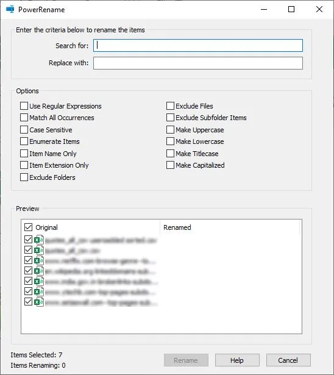Click the PowerRename app icon in title bar

point(10,9)
